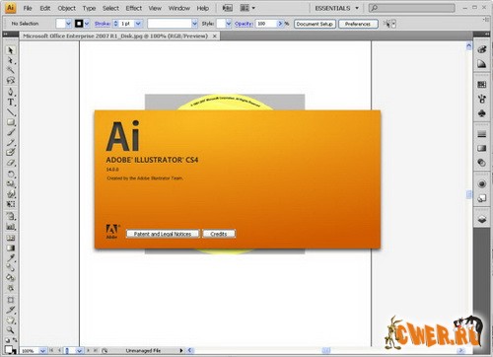This screenshot has width=493, height=357.
Task: Select the Type tool
Action: click(11, 102)
